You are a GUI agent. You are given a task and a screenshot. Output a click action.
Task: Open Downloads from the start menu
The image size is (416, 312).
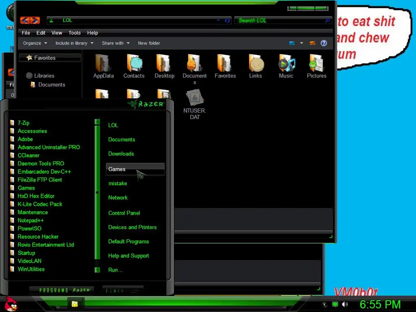point(121,154)
